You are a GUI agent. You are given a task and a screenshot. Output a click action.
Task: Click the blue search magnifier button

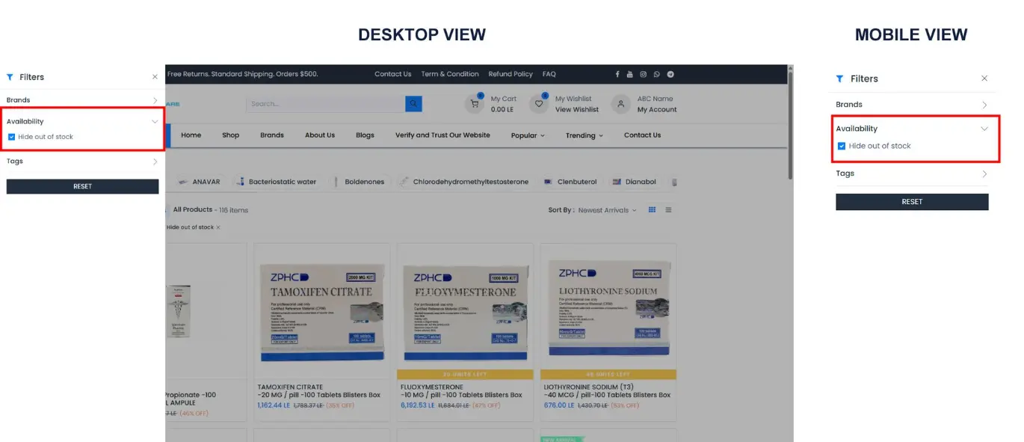point(413,104)
